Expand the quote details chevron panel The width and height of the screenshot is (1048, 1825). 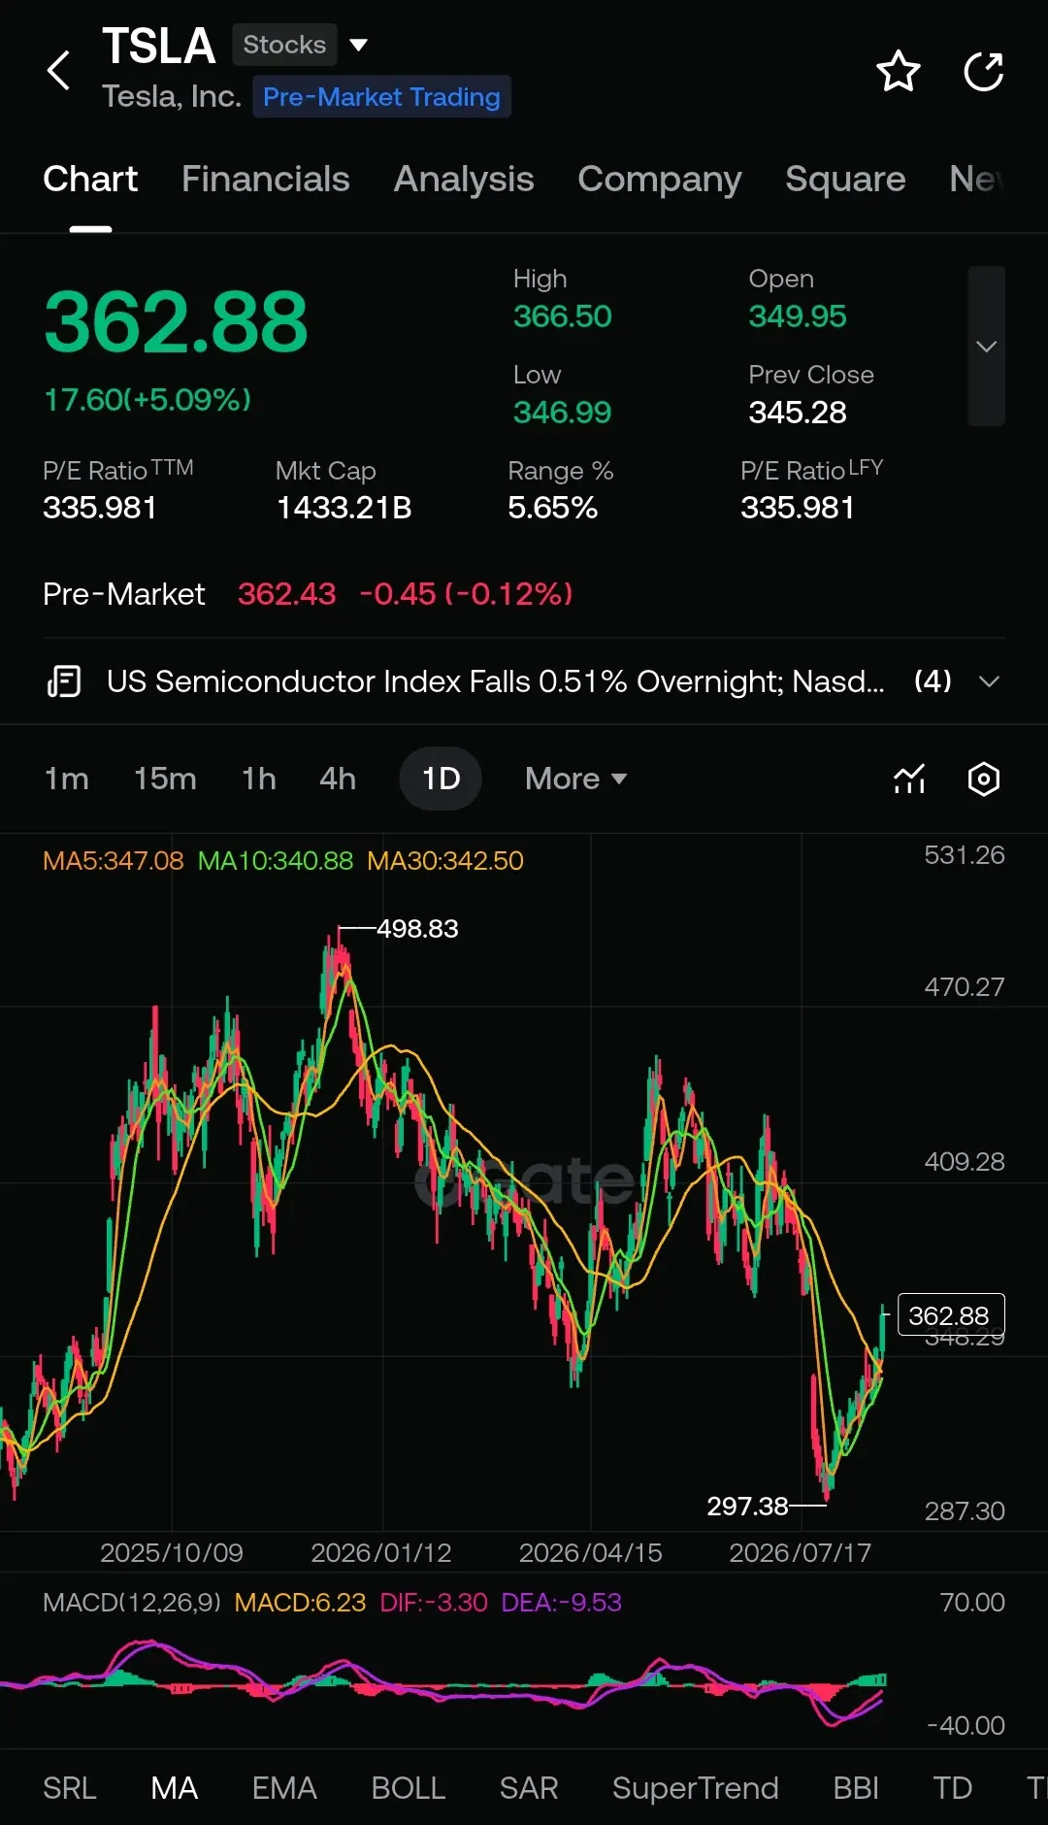(x=986, y=347)
